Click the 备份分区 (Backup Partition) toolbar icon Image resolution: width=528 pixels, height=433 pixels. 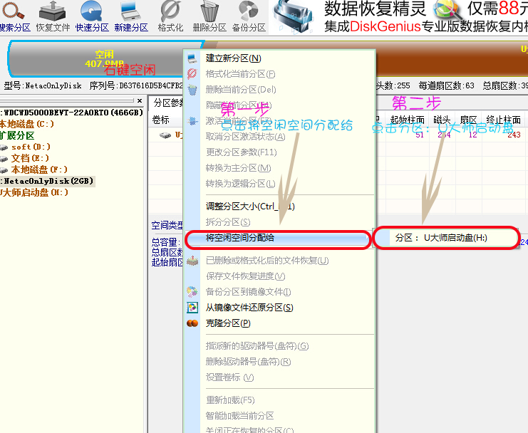coord(249,17)
